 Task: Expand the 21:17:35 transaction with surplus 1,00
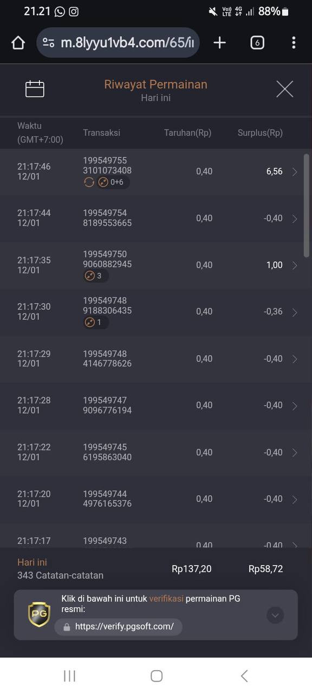pos(156,265)
